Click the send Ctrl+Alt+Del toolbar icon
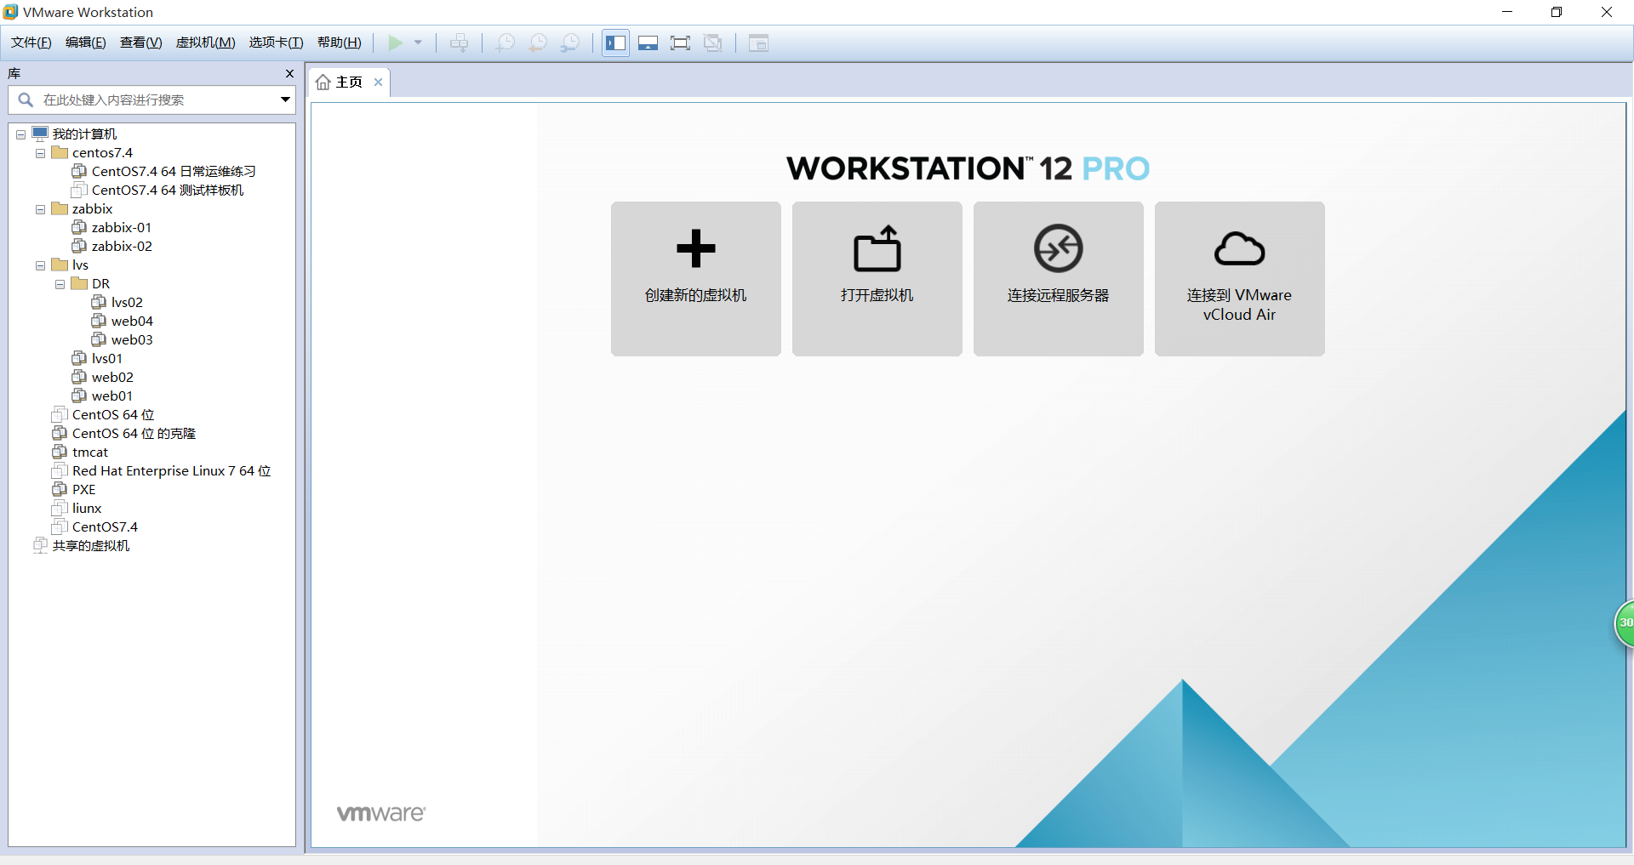The height and width of the screenshot is (865, 1634). click(x=459, y=43)
